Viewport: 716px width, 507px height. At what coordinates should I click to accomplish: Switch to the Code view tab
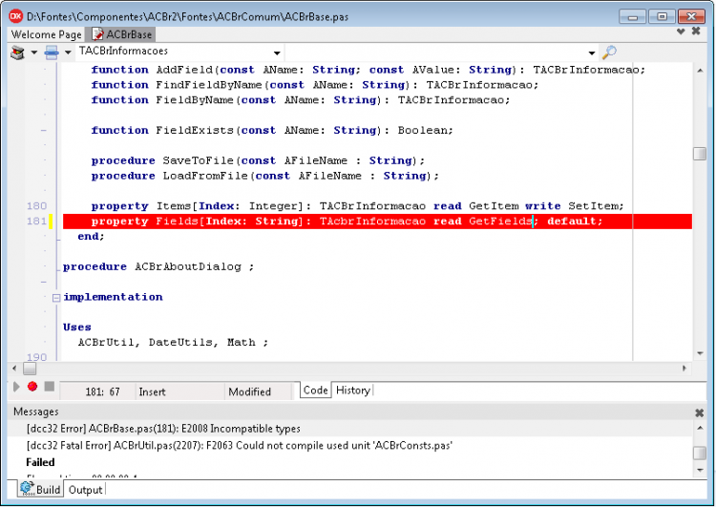click(x=316, y=391)
